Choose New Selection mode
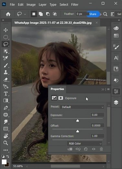122x169 pixels. tap(34, 14)
